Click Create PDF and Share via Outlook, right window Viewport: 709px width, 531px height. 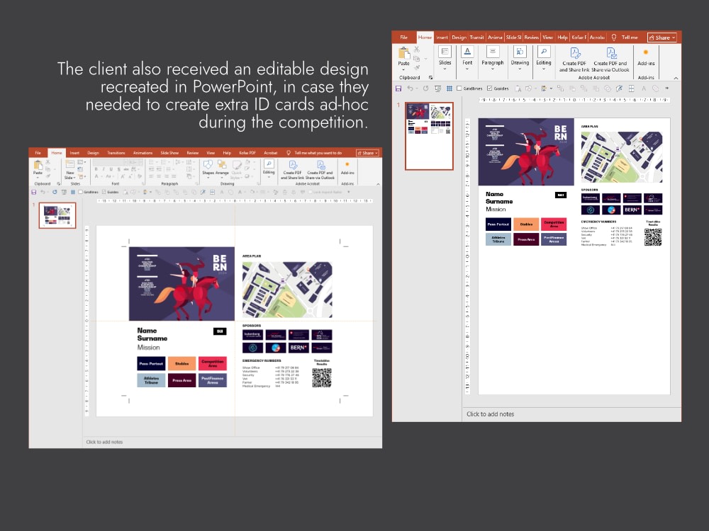click(610, 59)
